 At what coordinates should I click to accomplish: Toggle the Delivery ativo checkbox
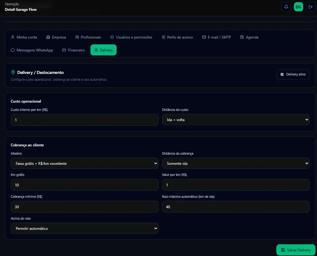[282, 75]
